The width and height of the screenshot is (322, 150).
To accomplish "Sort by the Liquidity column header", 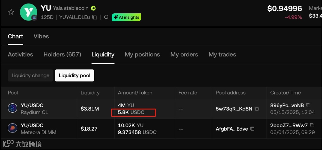I will (90, 93).
